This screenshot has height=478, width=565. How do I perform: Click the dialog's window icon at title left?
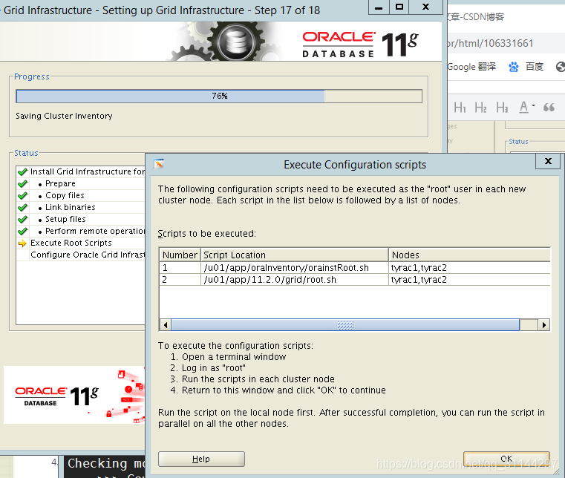pos(159,164)
